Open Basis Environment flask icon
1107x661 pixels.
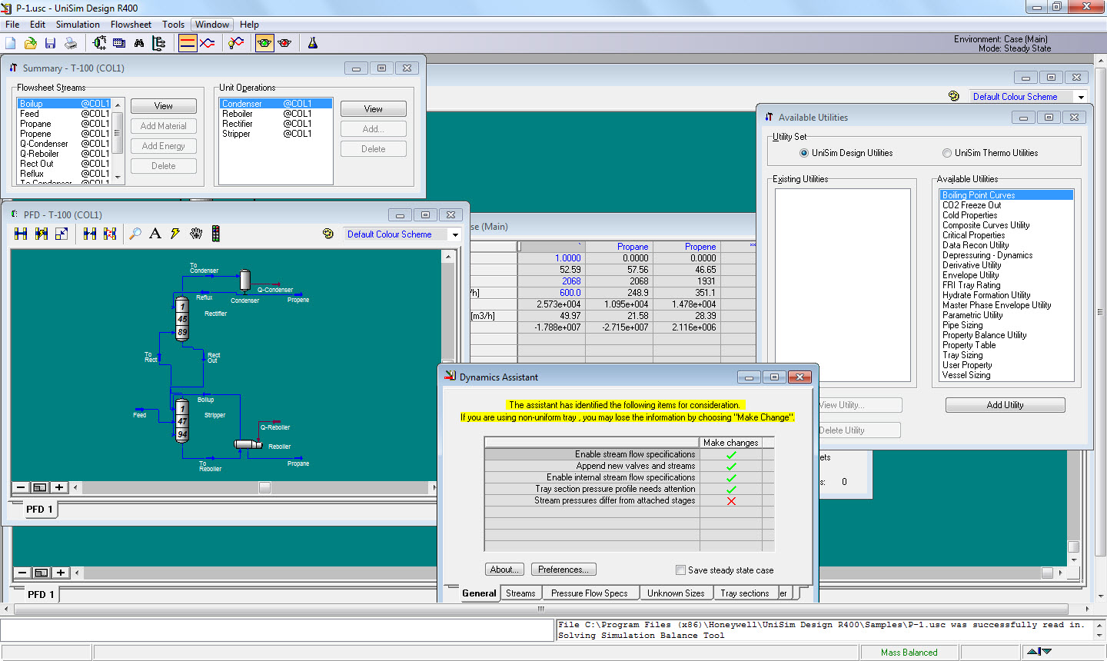pyautogui.click(x=313, y=43)
